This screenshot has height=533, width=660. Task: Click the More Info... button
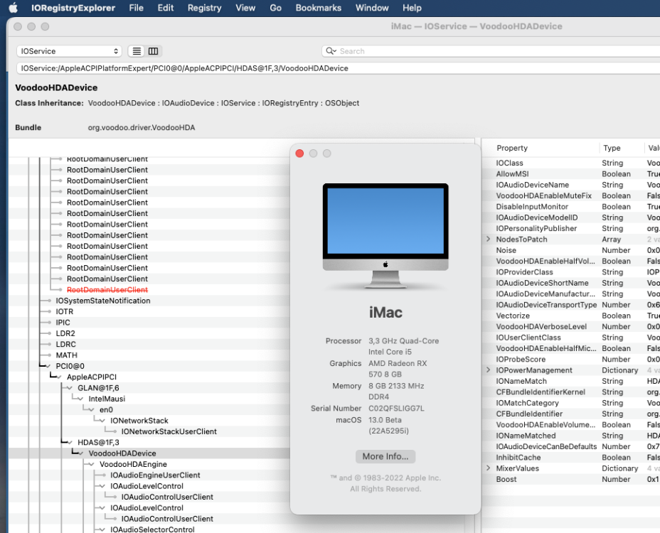point(385,456)
